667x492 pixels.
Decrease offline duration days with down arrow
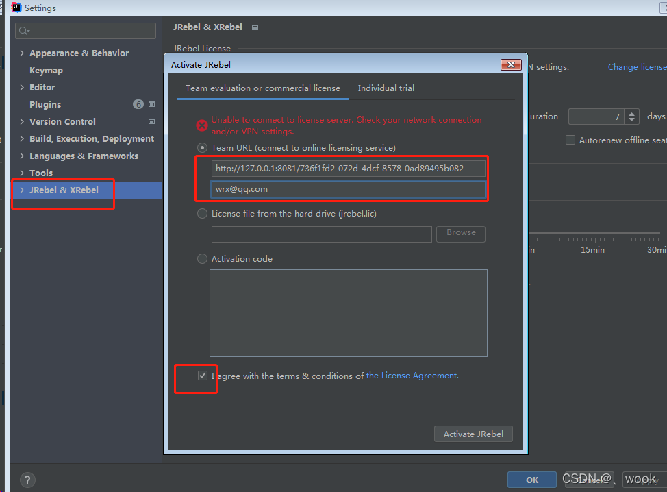click(x=631, y=120)
